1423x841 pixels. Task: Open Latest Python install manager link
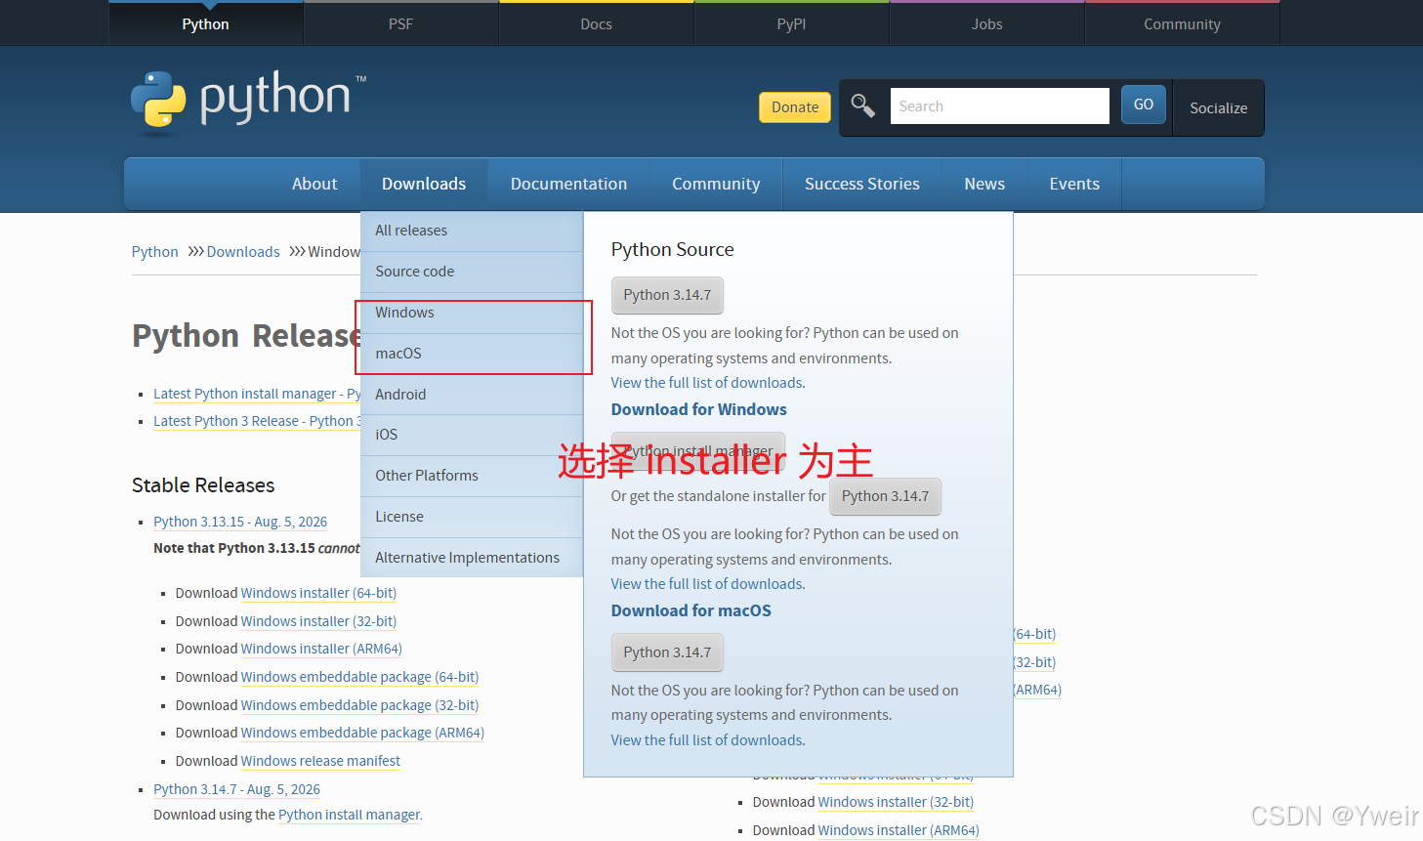click(257, 394)
